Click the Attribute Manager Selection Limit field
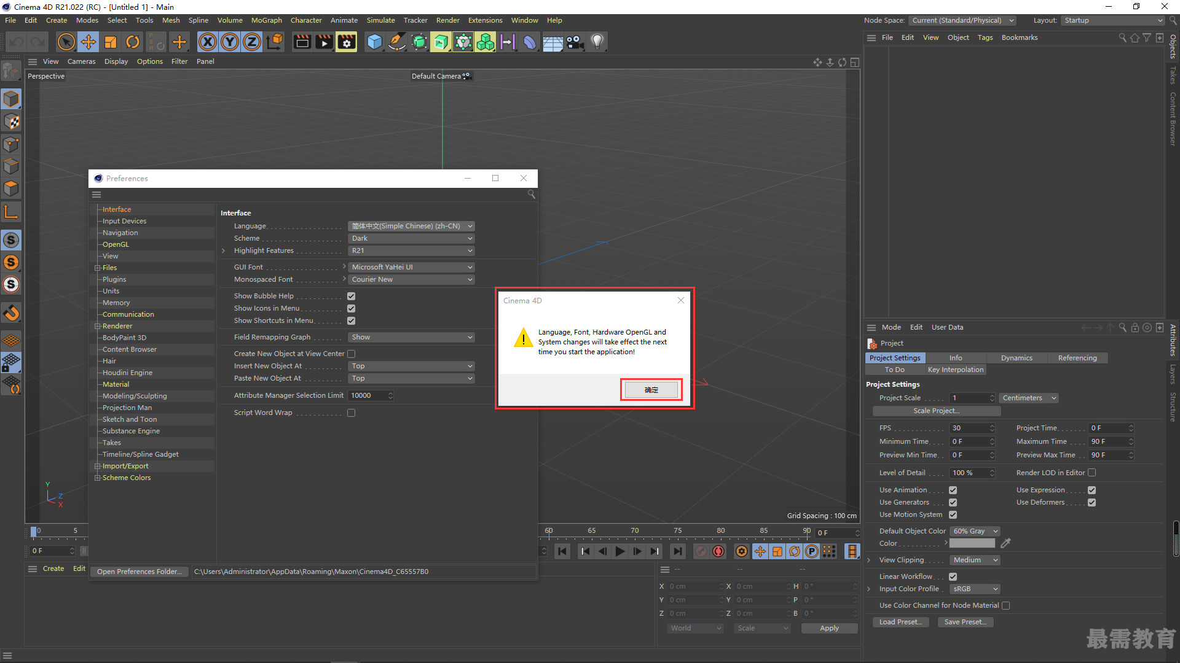 click(x=371, y=395)
